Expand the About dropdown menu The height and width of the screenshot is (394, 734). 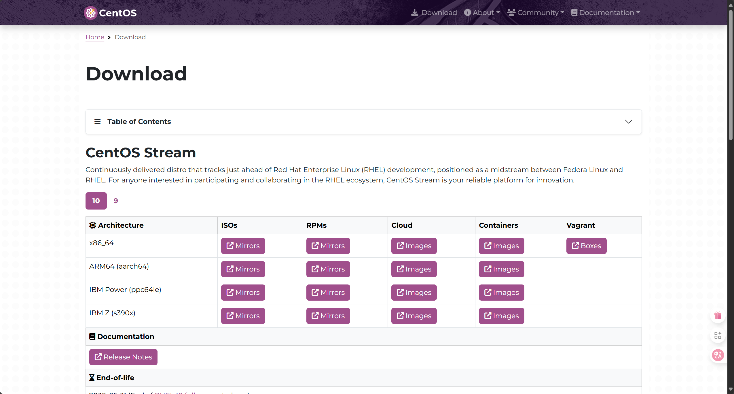(x=482, y=13)
